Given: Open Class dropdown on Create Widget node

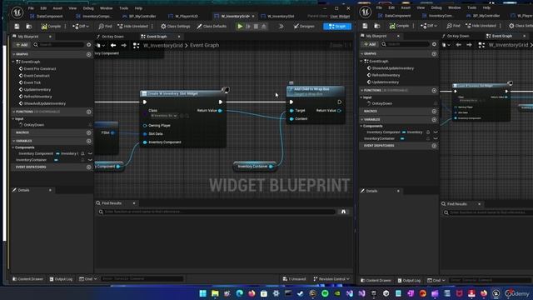Looking at the screenshot, I should [x=163, y=116].
